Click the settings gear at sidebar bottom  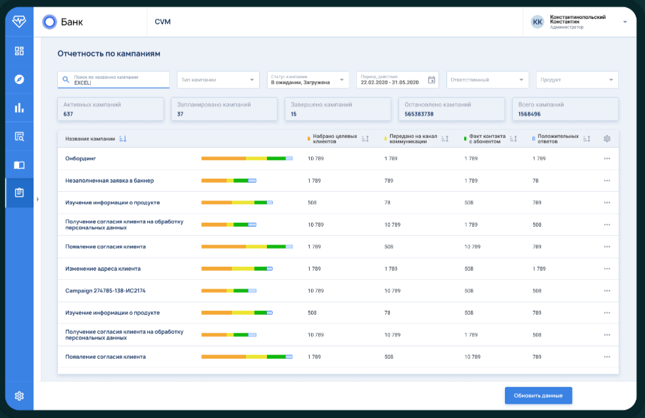coord(19,396)
